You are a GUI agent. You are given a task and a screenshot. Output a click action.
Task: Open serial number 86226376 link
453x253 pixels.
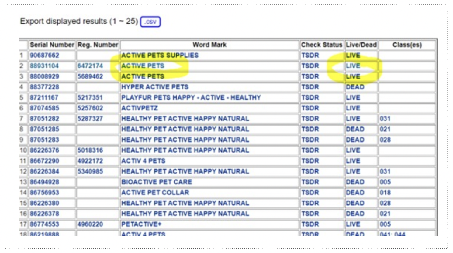44,150
